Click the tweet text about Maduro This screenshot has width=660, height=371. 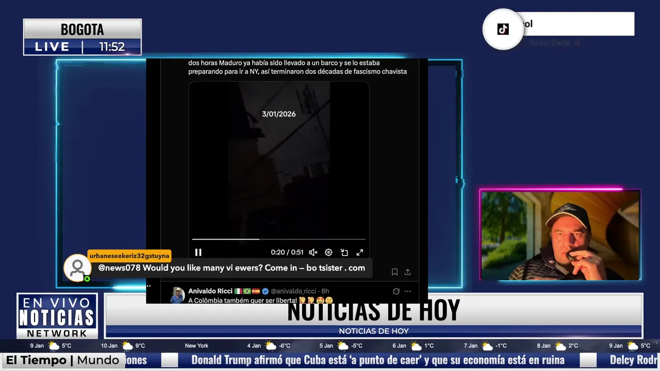point(298,67)
